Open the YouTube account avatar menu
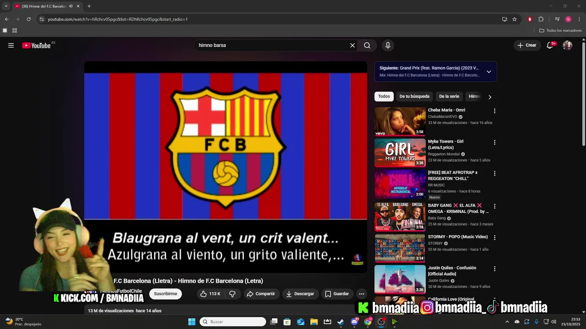The width and height of the screenshot is (586, 329). [x=567, y=45]
